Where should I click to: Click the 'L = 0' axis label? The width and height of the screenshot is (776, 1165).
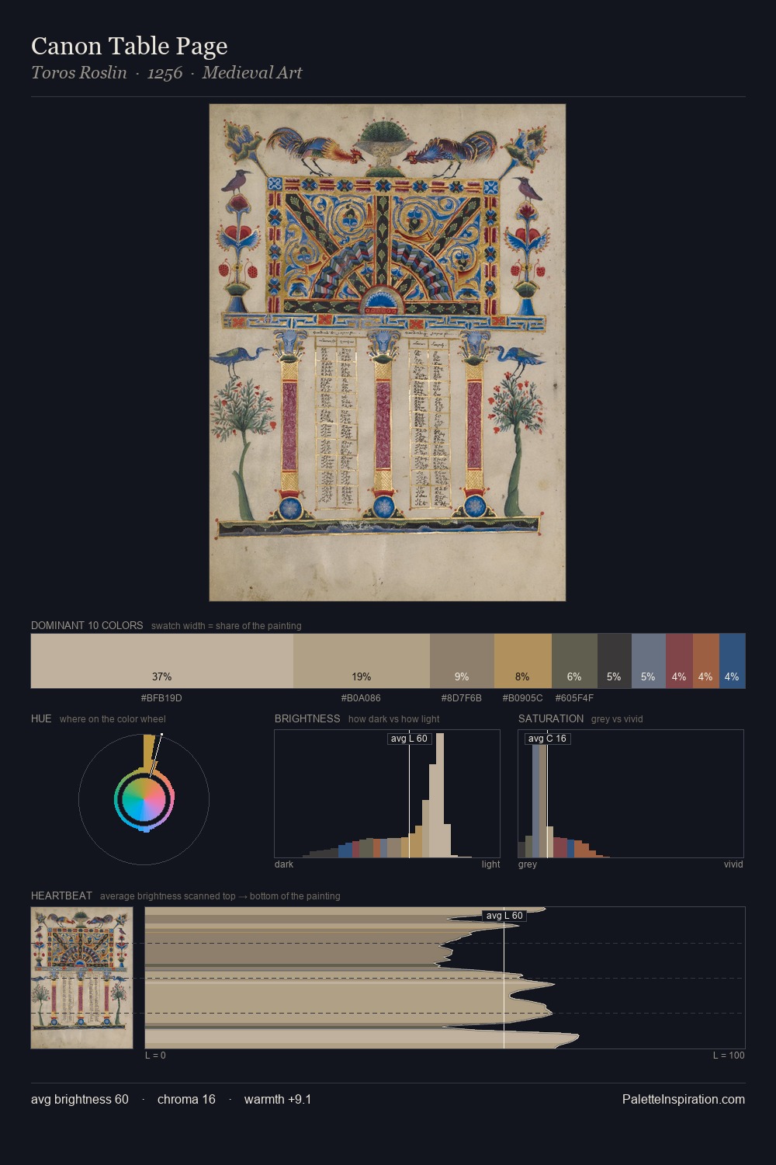[155, 1055]
